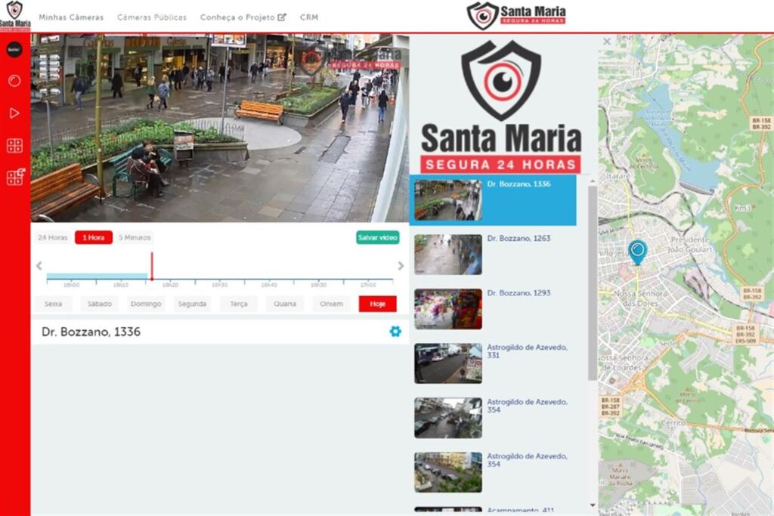
Task: Click the black circular badge in red sidebar
Action: click(14, 49)
